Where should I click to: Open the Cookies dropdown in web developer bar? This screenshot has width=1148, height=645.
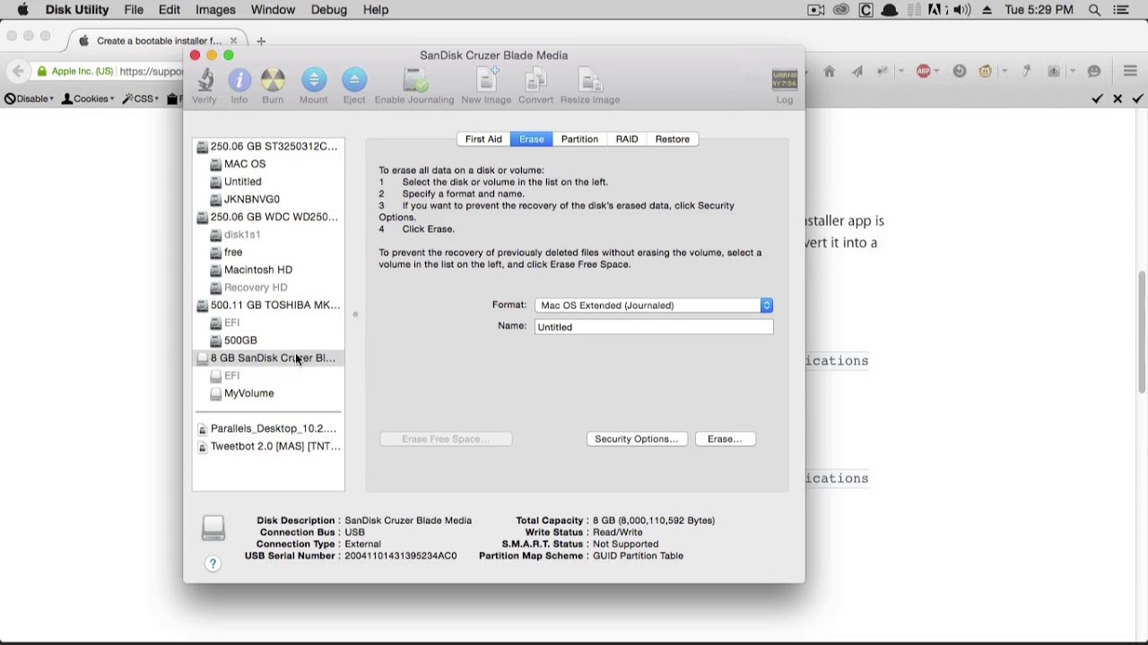[88, 99]
